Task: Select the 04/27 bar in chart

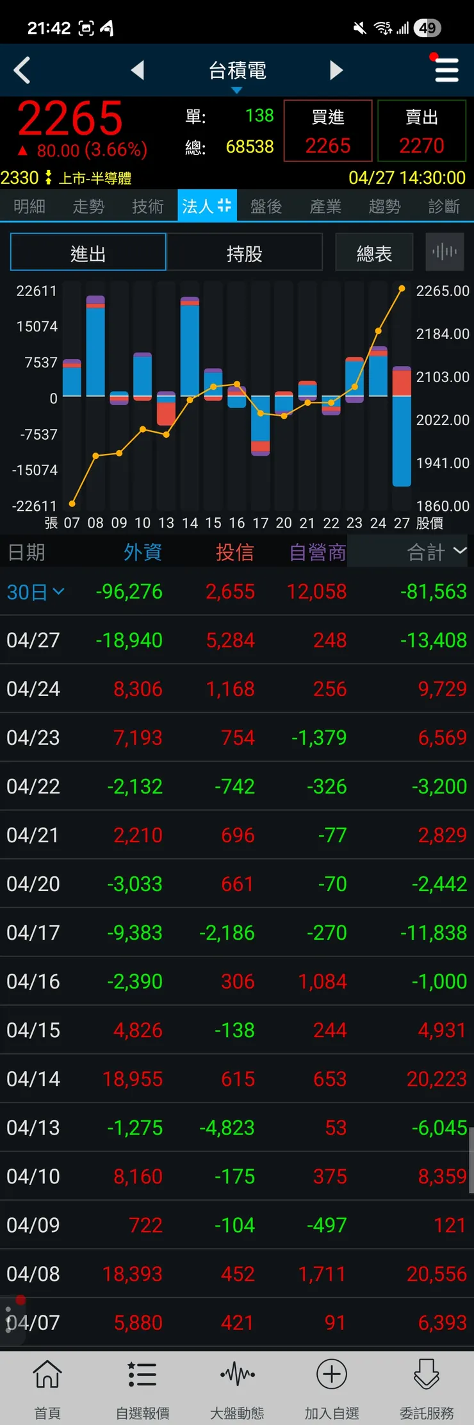Action: point(402,426)
